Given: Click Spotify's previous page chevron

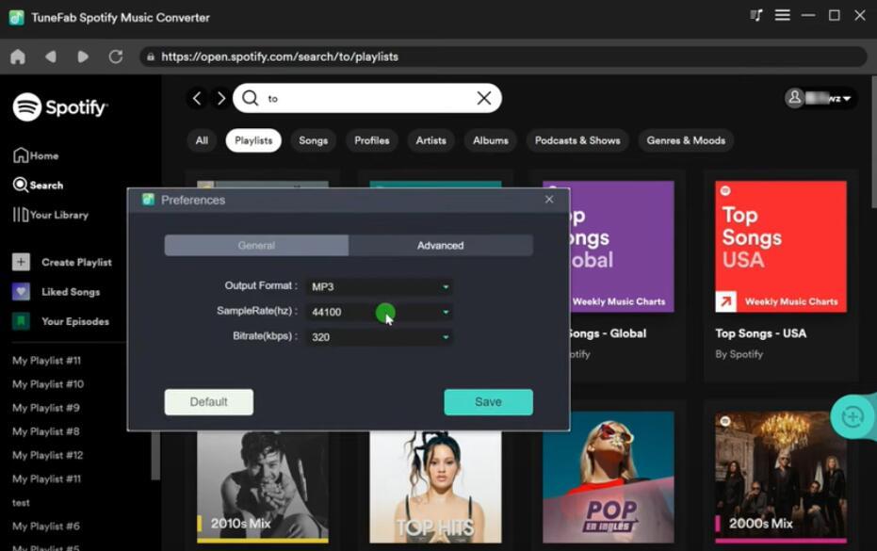Looking at the screenshot, I should point(197,99).
